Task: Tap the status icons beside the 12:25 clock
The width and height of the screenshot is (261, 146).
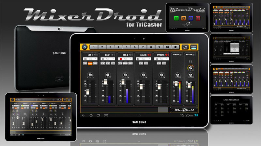Action: (x=196, y=115)
